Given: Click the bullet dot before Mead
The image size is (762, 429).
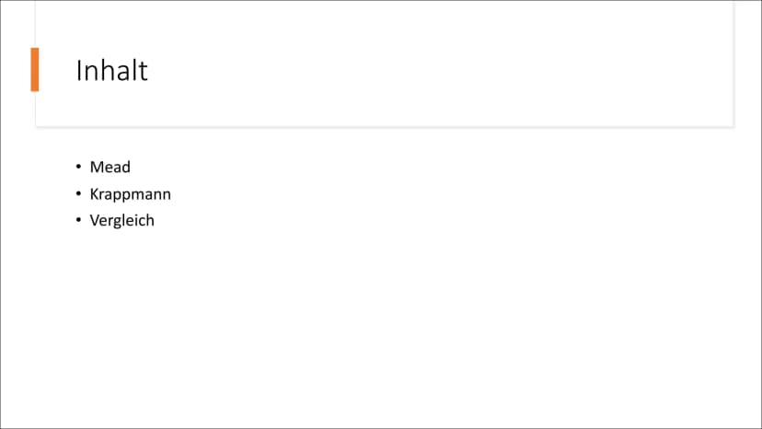Looking at the screenshot, I should point(78,167).
